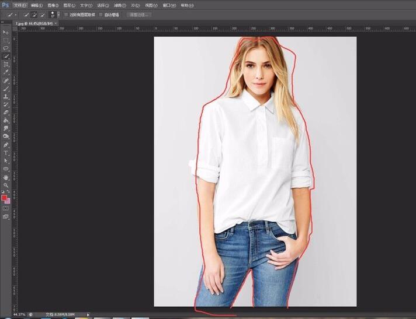Select the Move tool

6,32
